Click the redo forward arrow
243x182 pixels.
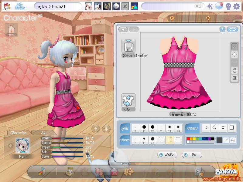(134, 29)
